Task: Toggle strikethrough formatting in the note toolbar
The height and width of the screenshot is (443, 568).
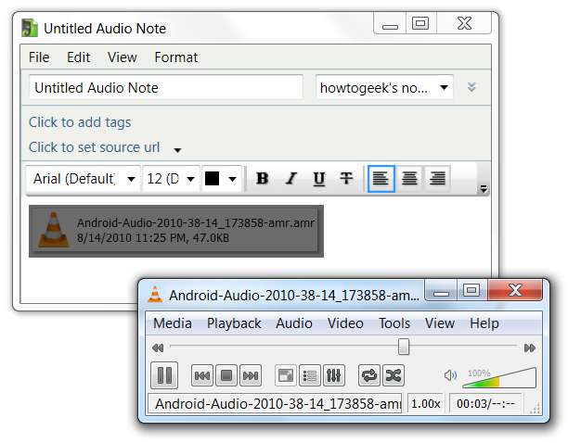Action: coord(346,178)
